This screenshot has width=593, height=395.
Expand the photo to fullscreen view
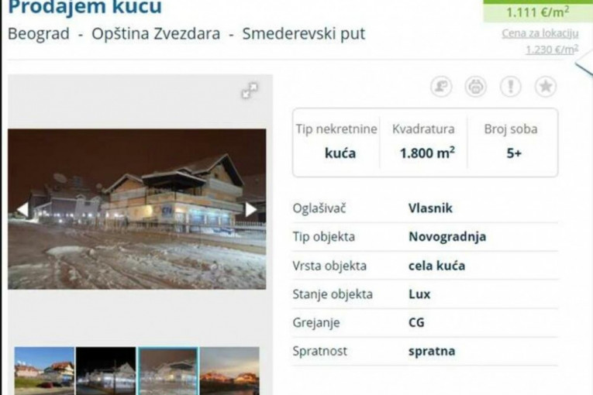tap(250, 91)
